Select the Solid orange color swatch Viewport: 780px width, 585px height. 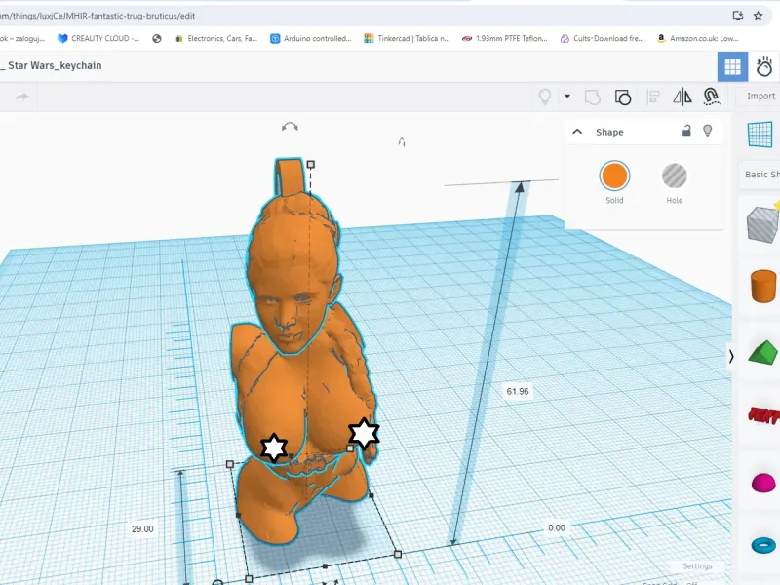pyautogui.click(x=614, y=175)
